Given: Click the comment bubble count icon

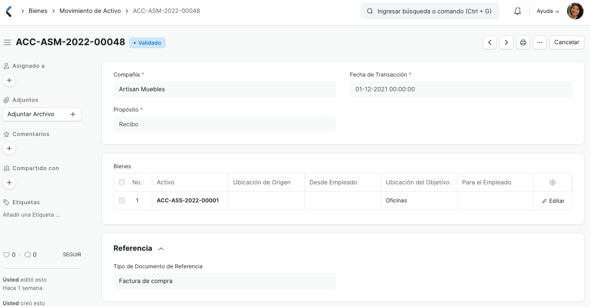Looking at the screenshot, I should 28,255.
